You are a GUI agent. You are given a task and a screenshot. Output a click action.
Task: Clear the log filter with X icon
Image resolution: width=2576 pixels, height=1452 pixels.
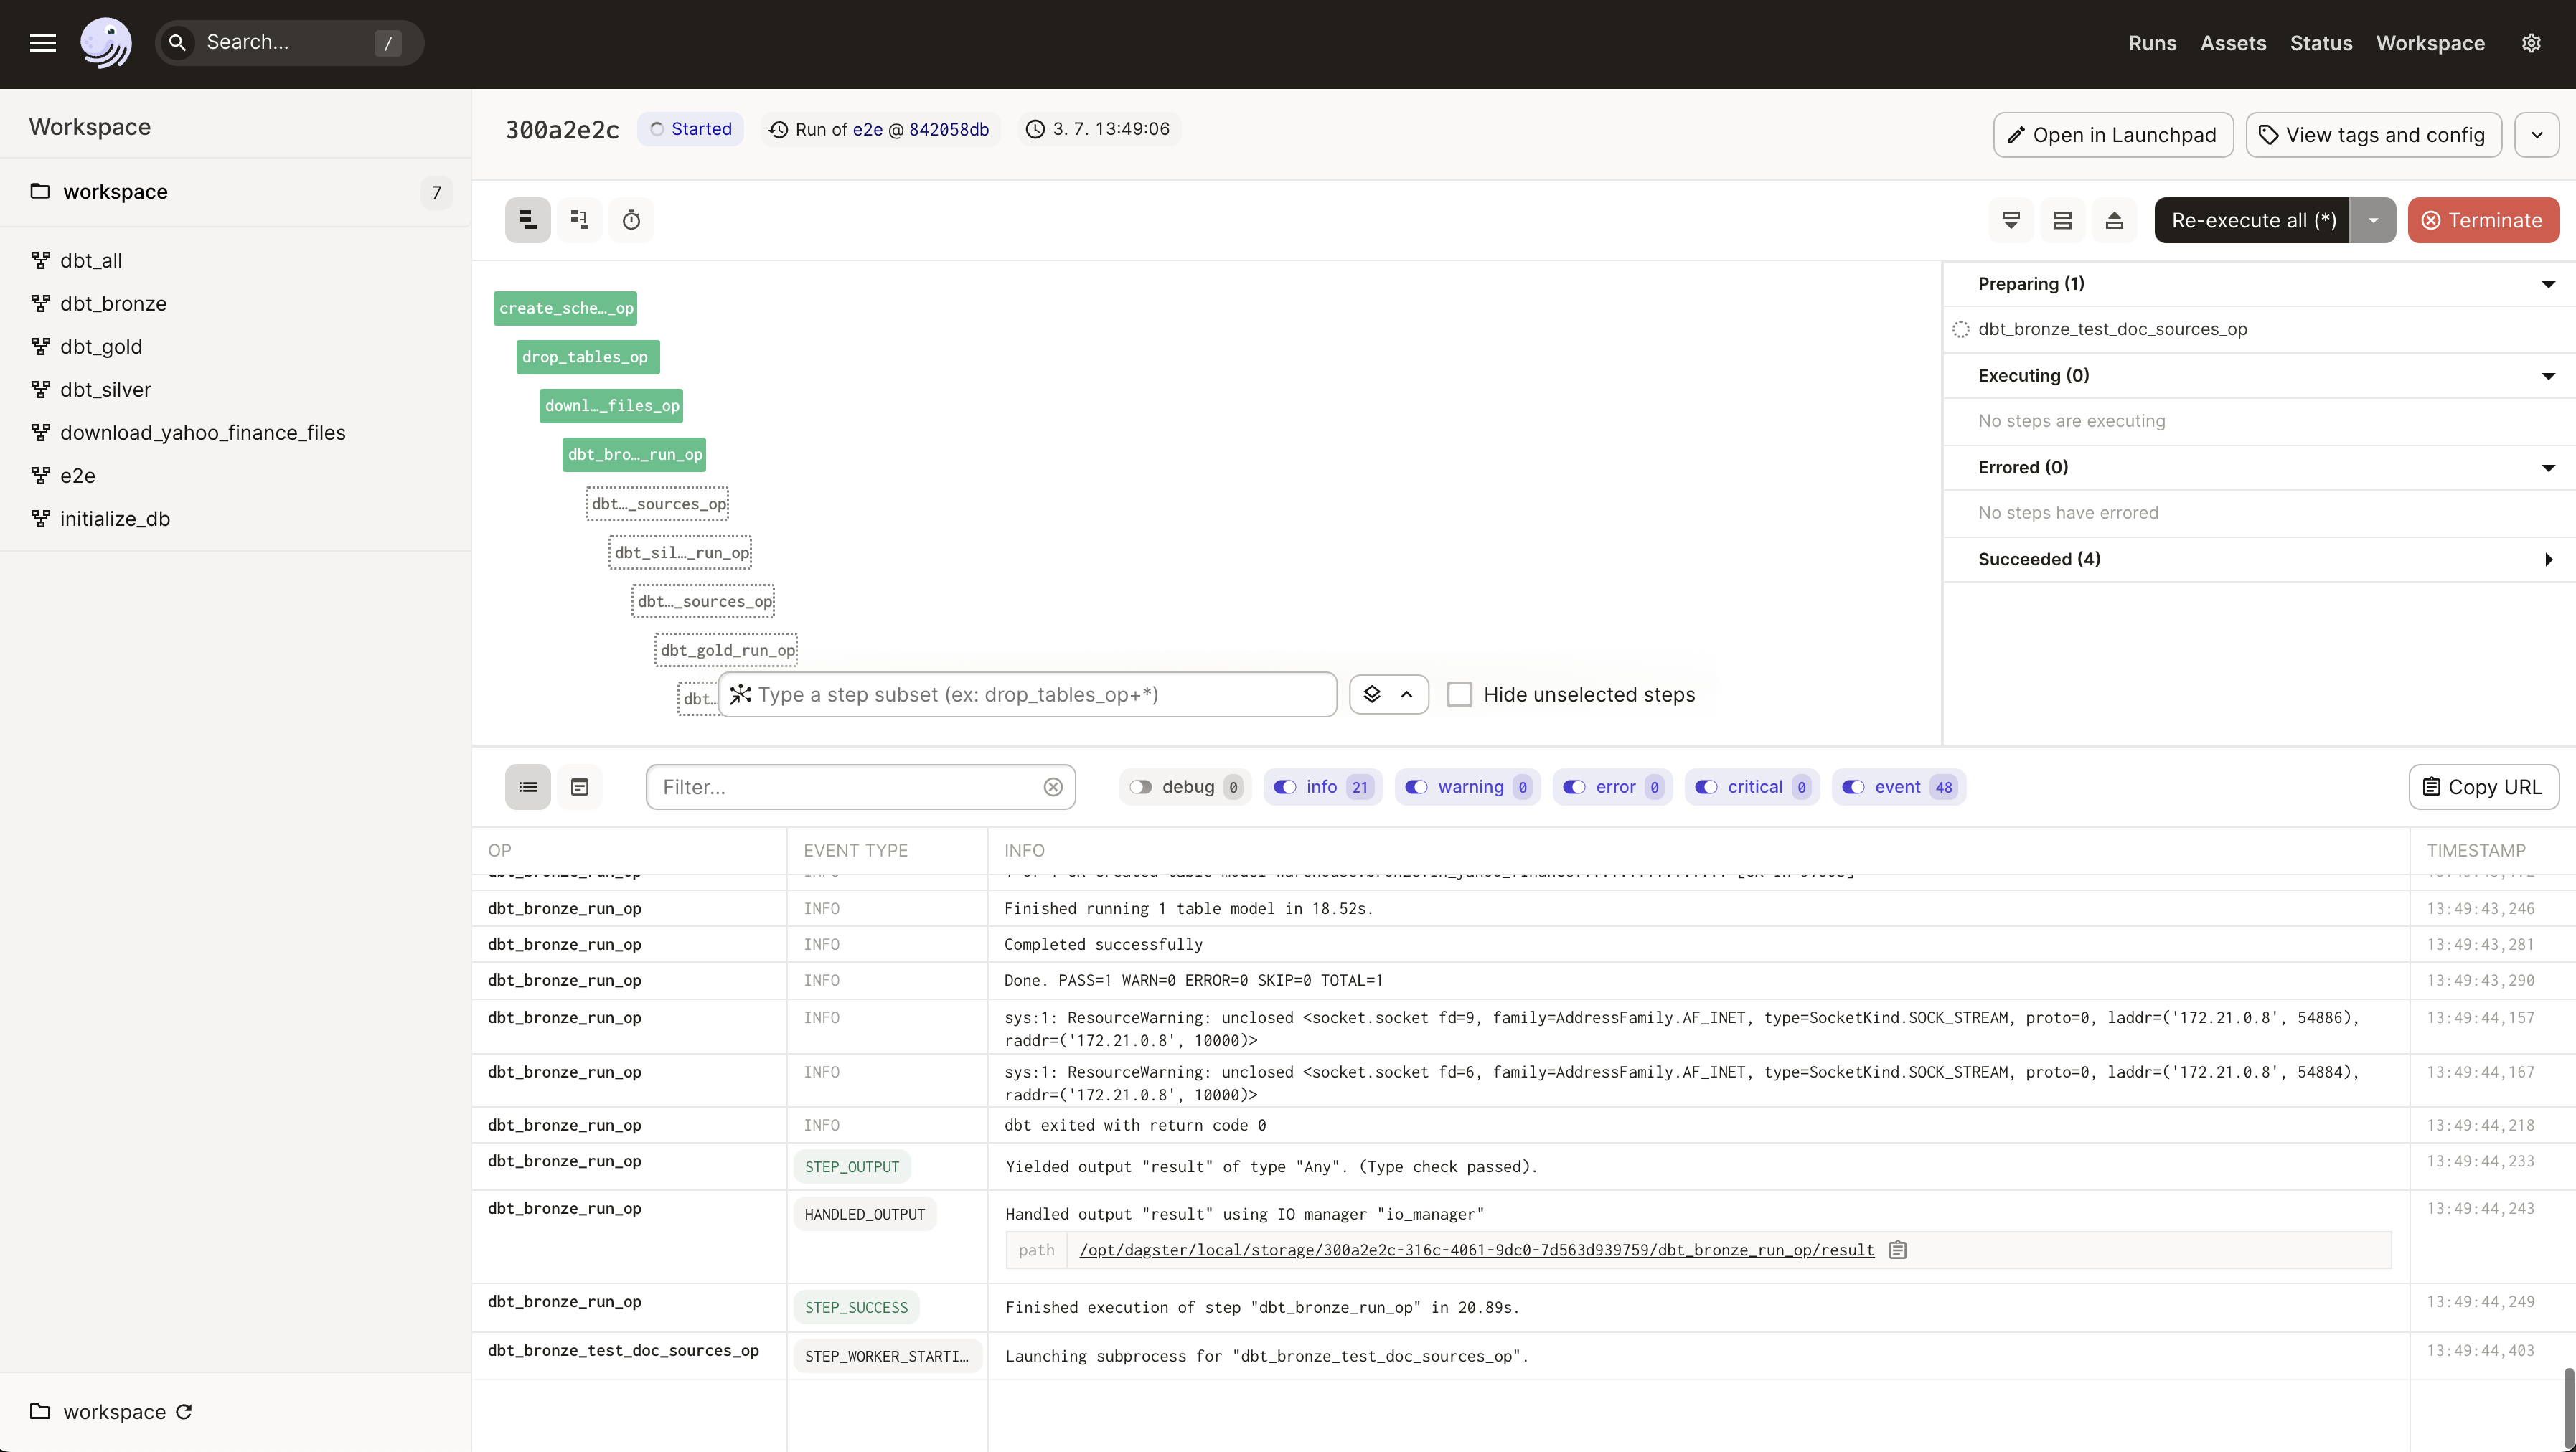[x=1053, y=787]
